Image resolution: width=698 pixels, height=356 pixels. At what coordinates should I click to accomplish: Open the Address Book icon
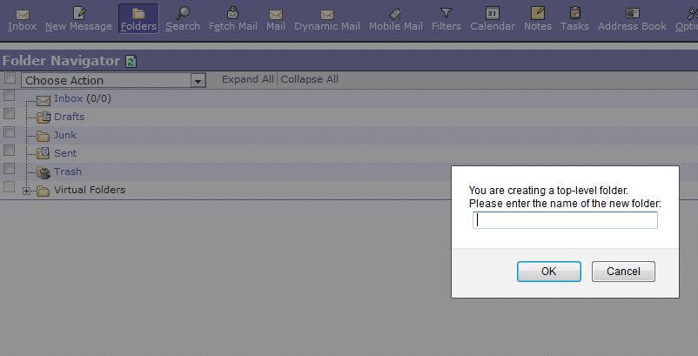pos(632,13)
